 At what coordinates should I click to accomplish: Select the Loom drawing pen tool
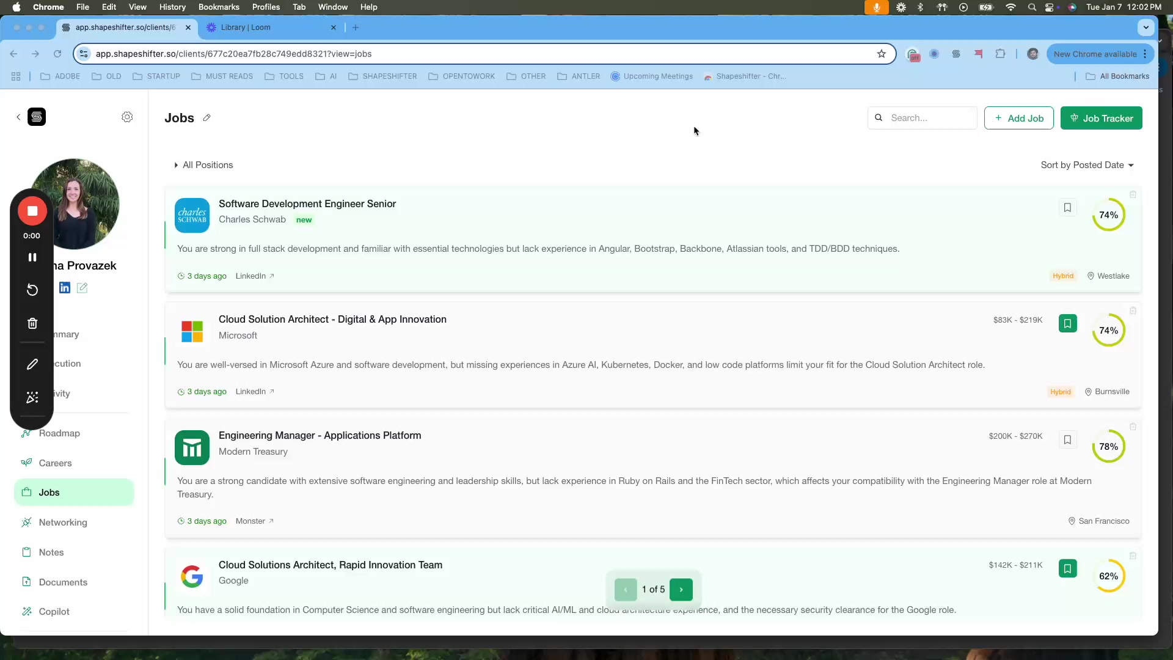(32, 364)
